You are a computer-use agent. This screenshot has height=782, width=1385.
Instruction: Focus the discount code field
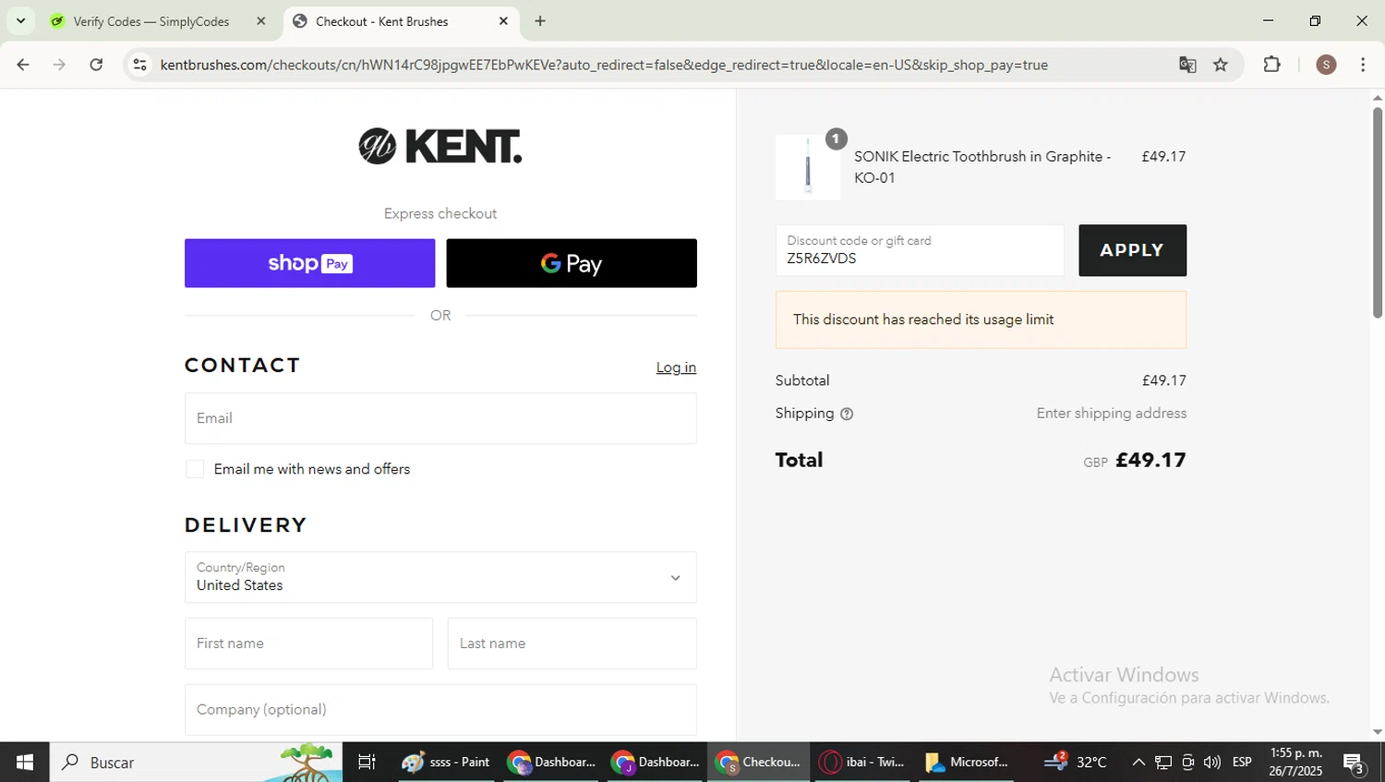click(x=920, y=250)
